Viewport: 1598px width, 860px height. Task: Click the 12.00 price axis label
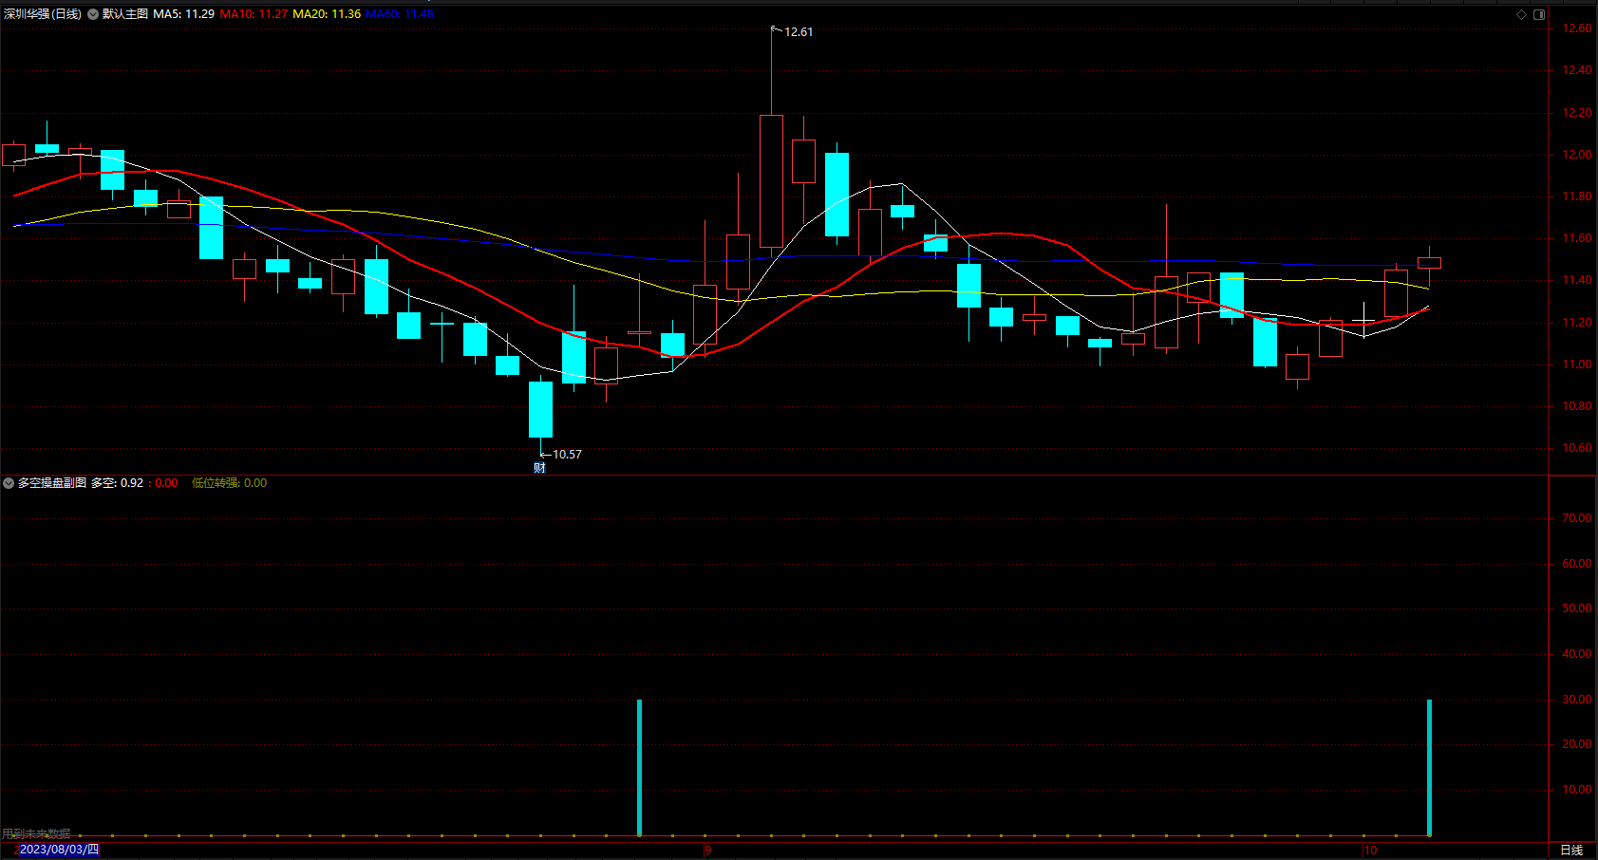(1577, 155)
